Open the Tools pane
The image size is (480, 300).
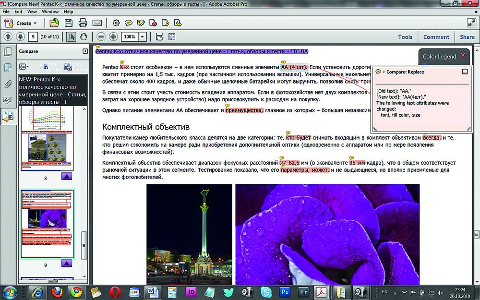(x=405, y=37)
